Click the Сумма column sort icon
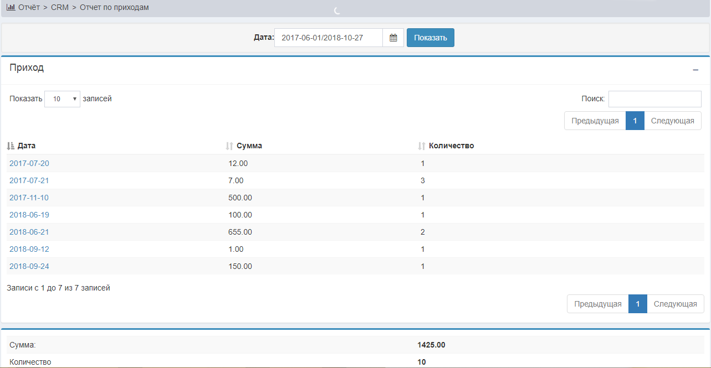 pyautogui.click(x=229, y=146)
